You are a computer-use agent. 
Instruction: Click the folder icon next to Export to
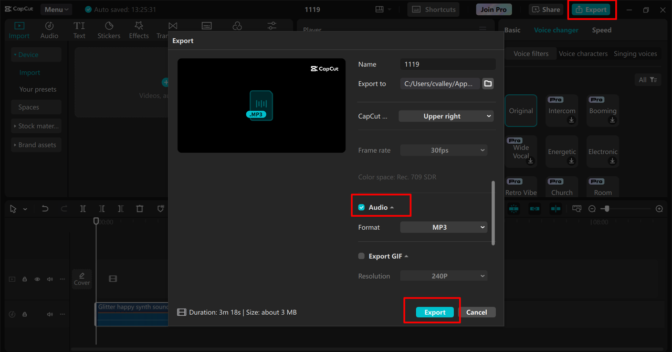(488, 83)
